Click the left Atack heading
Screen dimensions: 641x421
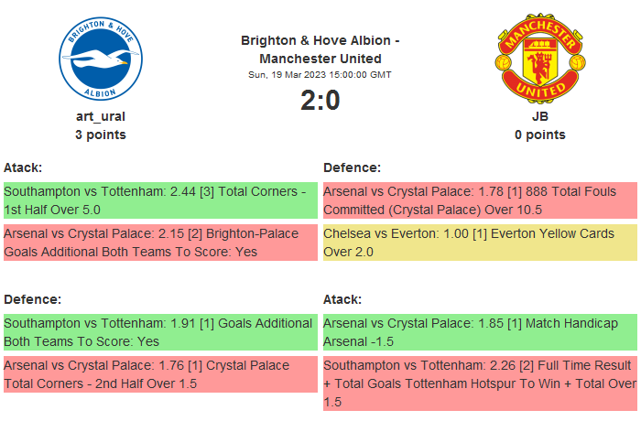coord(23,167)
